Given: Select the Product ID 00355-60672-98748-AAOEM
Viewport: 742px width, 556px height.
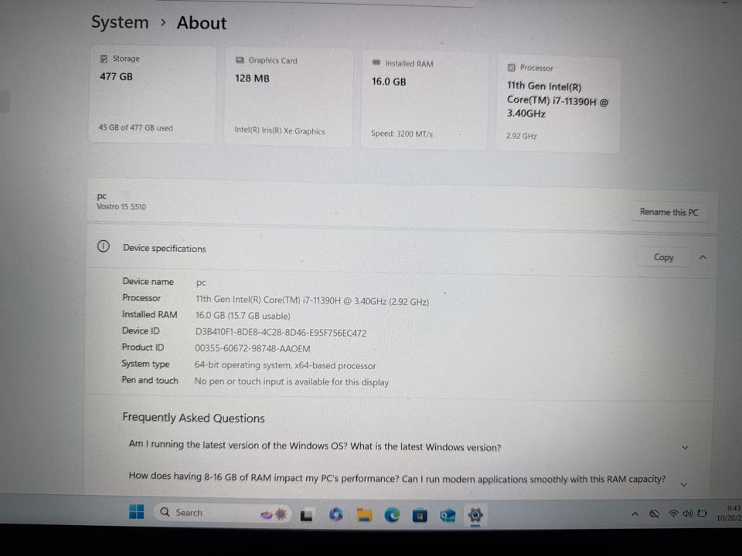Looking at the screenshot, I should click(253, 348).
